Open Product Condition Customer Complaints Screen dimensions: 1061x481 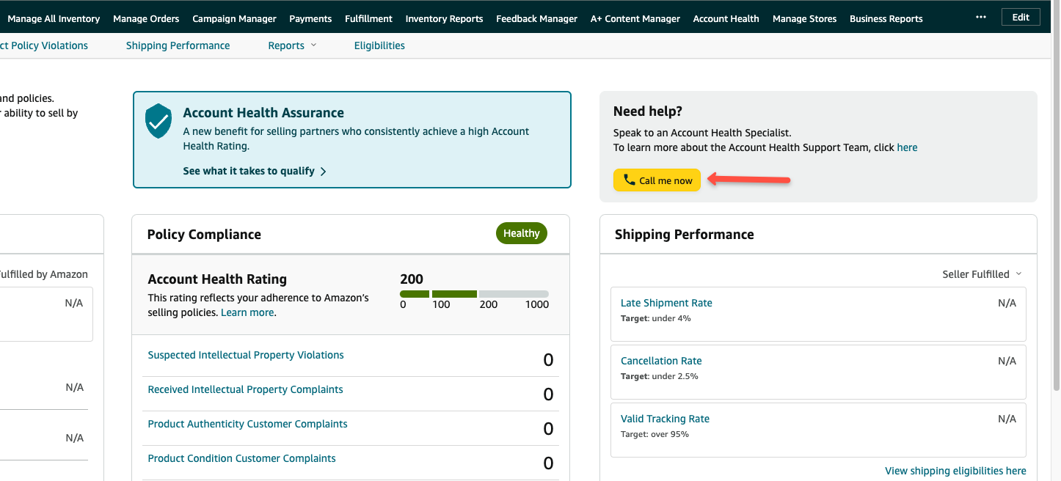[241, 458]
